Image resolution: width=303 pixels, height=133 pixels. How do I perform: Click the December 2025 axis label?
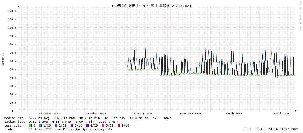pos(95,114)
